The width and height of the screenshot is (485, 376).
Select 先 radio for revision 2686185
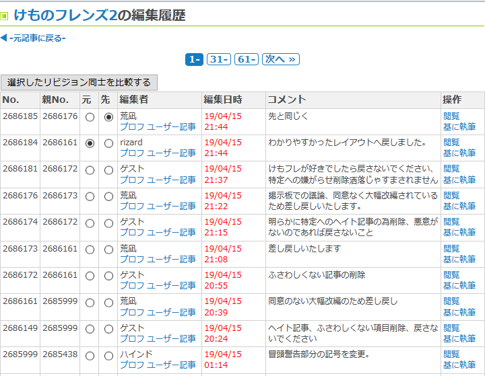(x=108, y=118)
